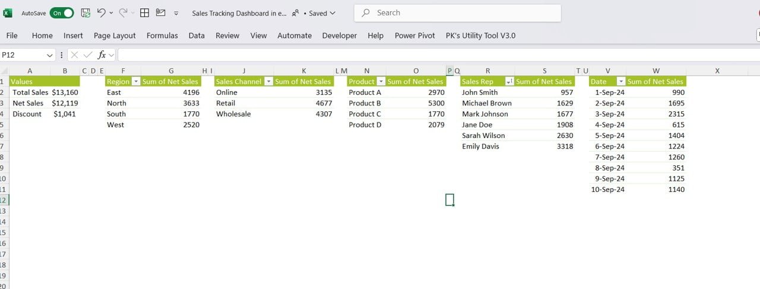Click the Borders grid icon in toolbar
Image resolution: width=760 pixels, height=289 pixels.
point(144,12)
